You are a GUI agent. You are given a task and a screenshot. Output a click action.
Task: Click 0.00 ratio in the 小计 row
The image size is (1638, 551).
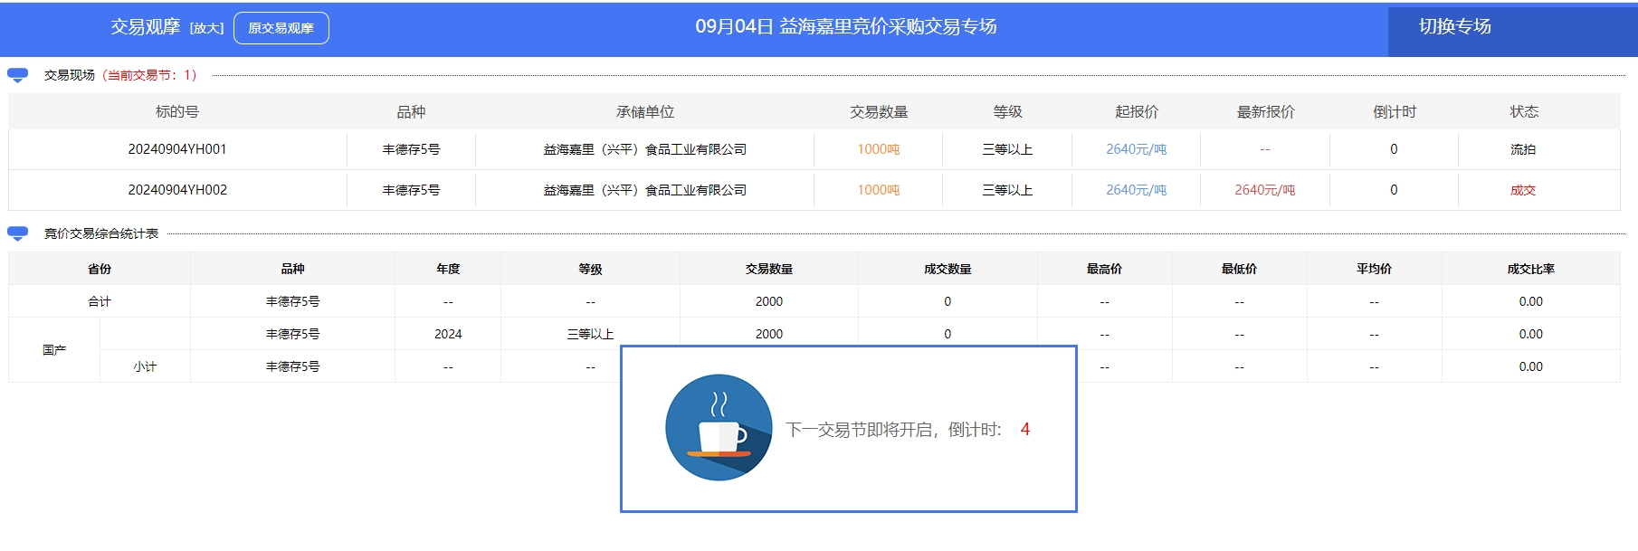pos(1531,366)
